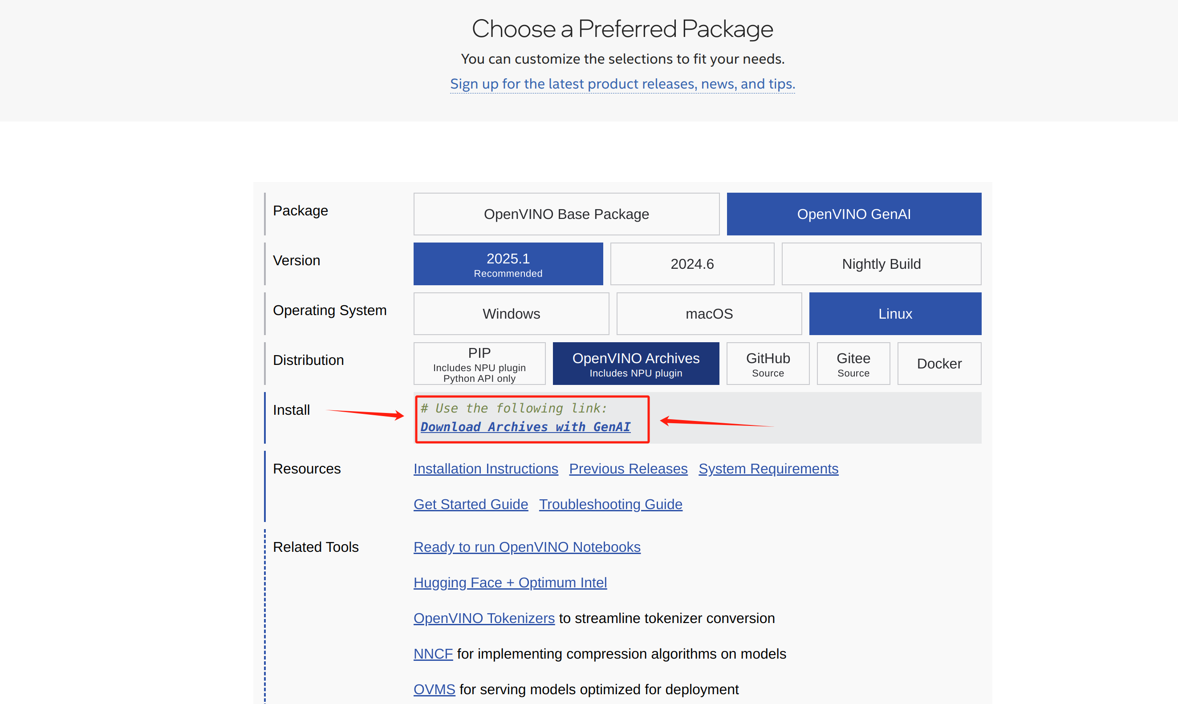This screenshot has height=704, width=1178.
Task: Select version 2025.1 Recommended
Action: tap(508, 264)
